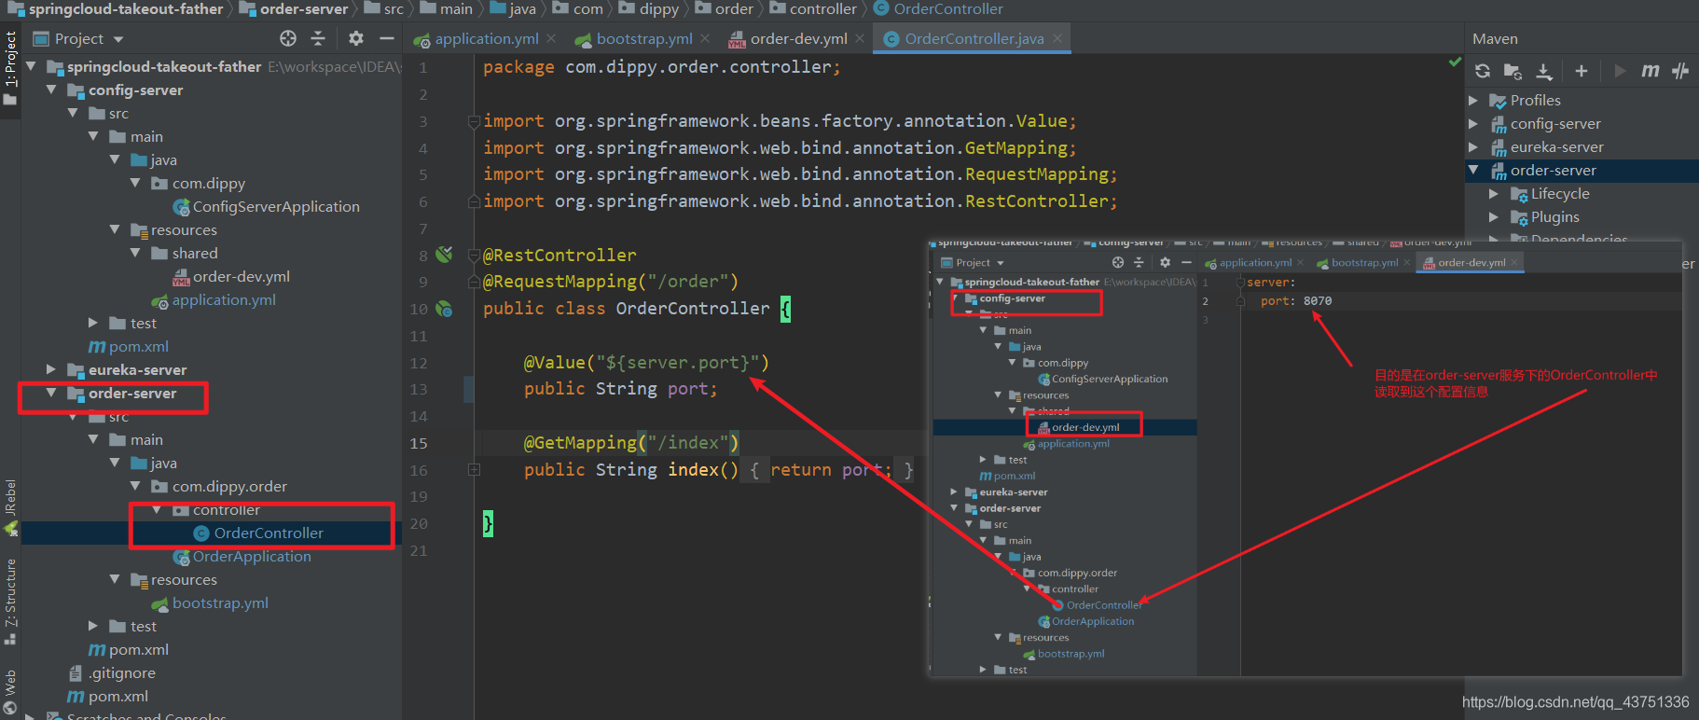Place cursor on public String port line
Image resolution: width=1699 pixels, height=720 pixels.
[x=620, y=389]
